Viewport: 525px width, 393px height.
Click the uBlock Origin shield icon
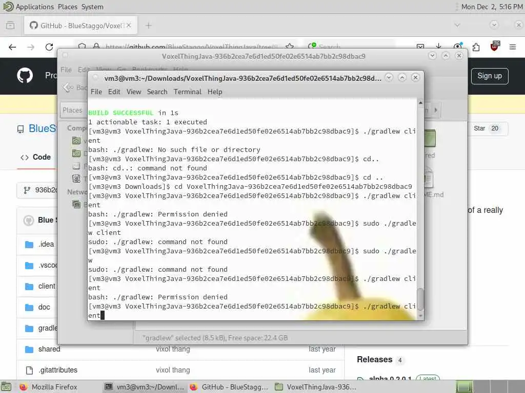[495, 47]
